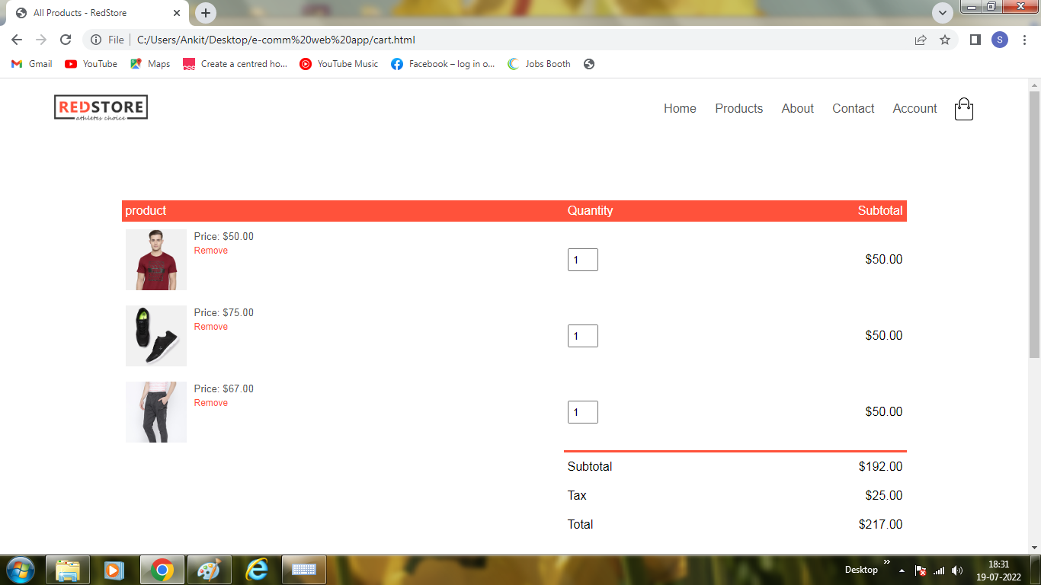Image resolution: width=1041 pixels, height=585 pixels.
Task: Reload the page with refresh icon
Action: pos(66,40)
